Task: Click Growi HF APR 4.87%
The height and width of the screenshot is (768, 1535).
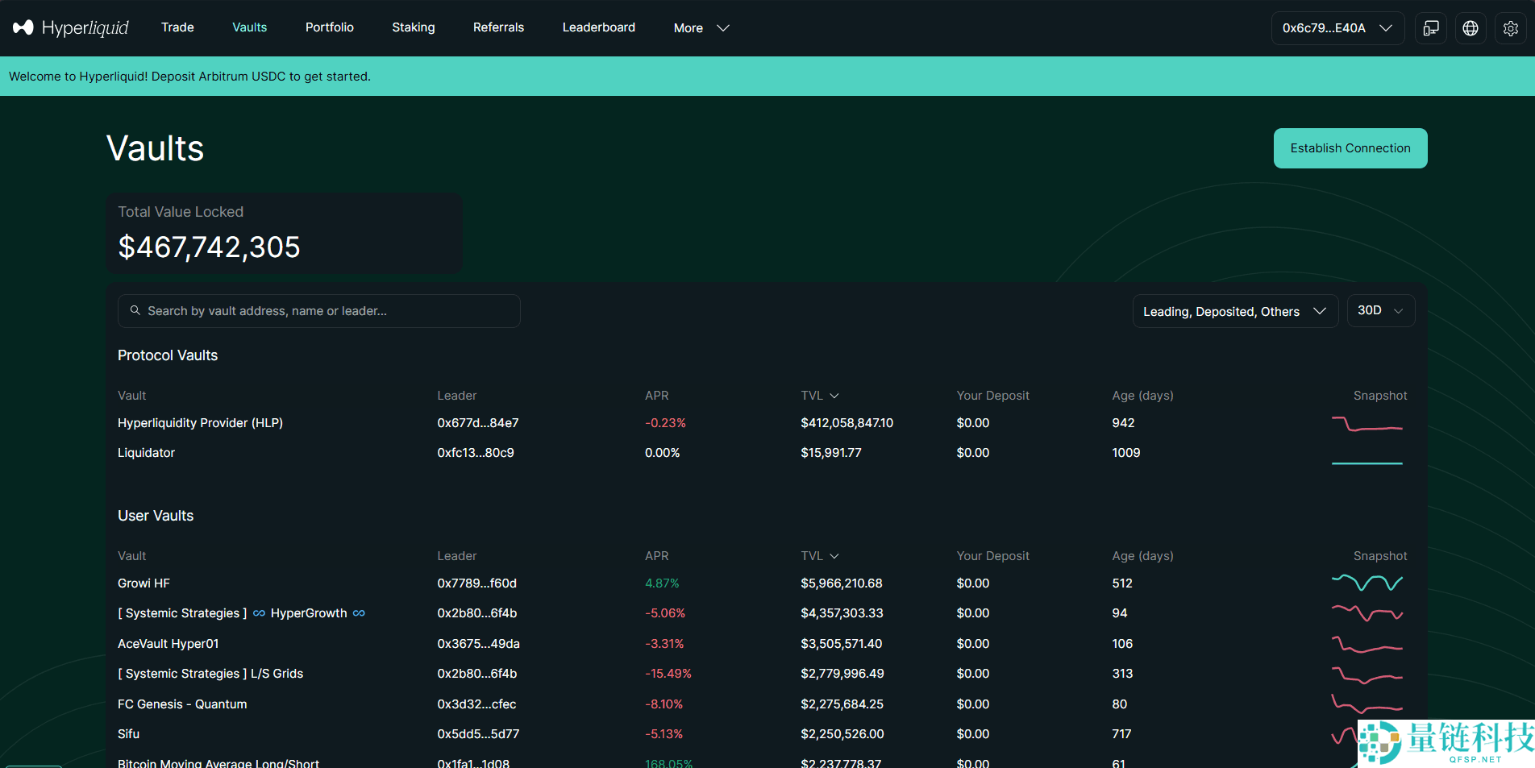Action: tap(662, 583)
